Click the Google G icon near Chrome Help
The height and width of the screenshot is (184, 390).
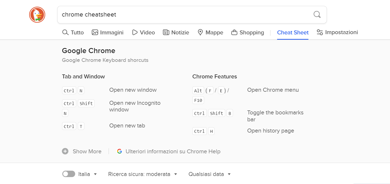tap(119, 151)
